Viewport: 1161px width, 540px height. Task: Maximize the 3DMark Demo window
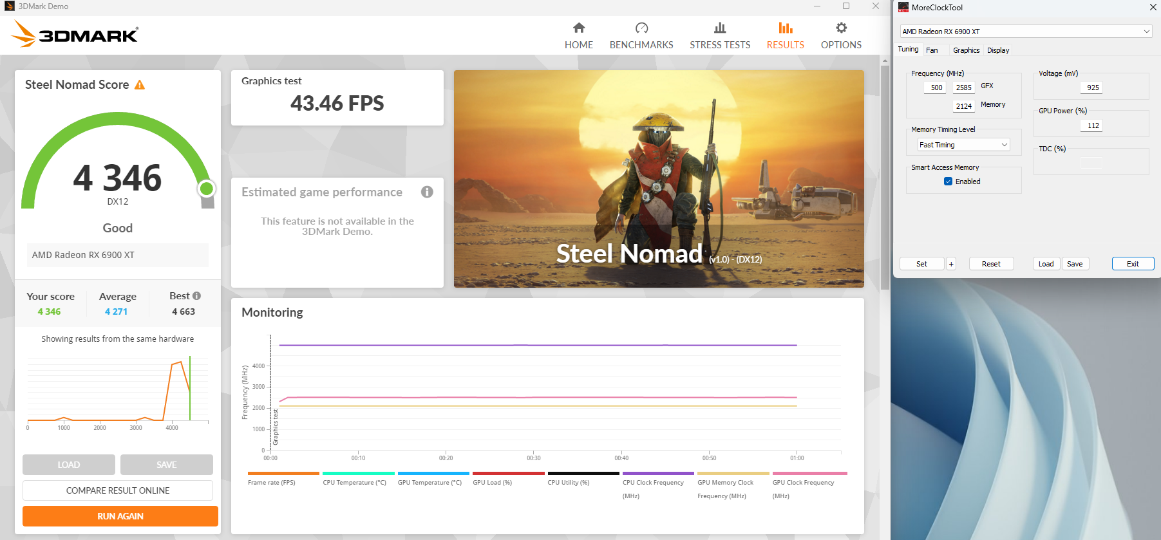846,6
